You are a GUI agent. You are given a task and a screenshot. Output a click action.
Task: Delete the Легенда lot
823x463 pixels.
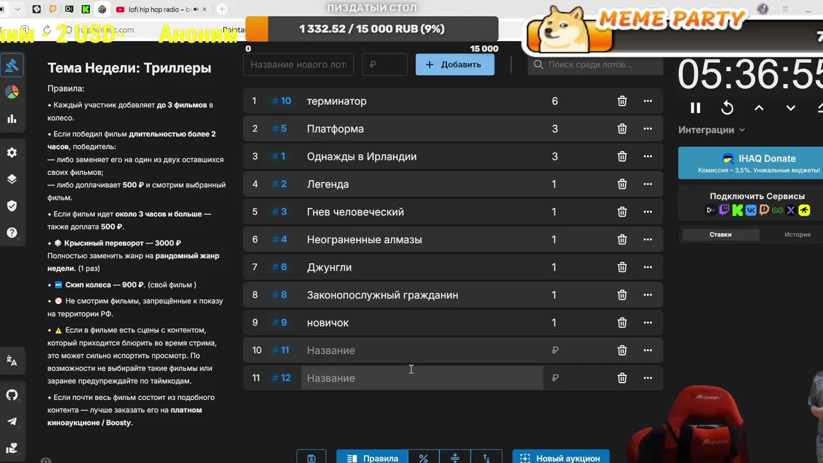click(x=622, y=184)
